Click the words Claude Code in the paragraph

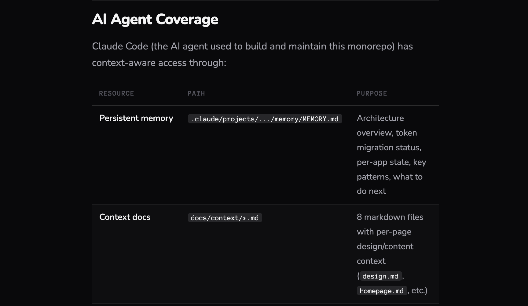coord(120,46)
